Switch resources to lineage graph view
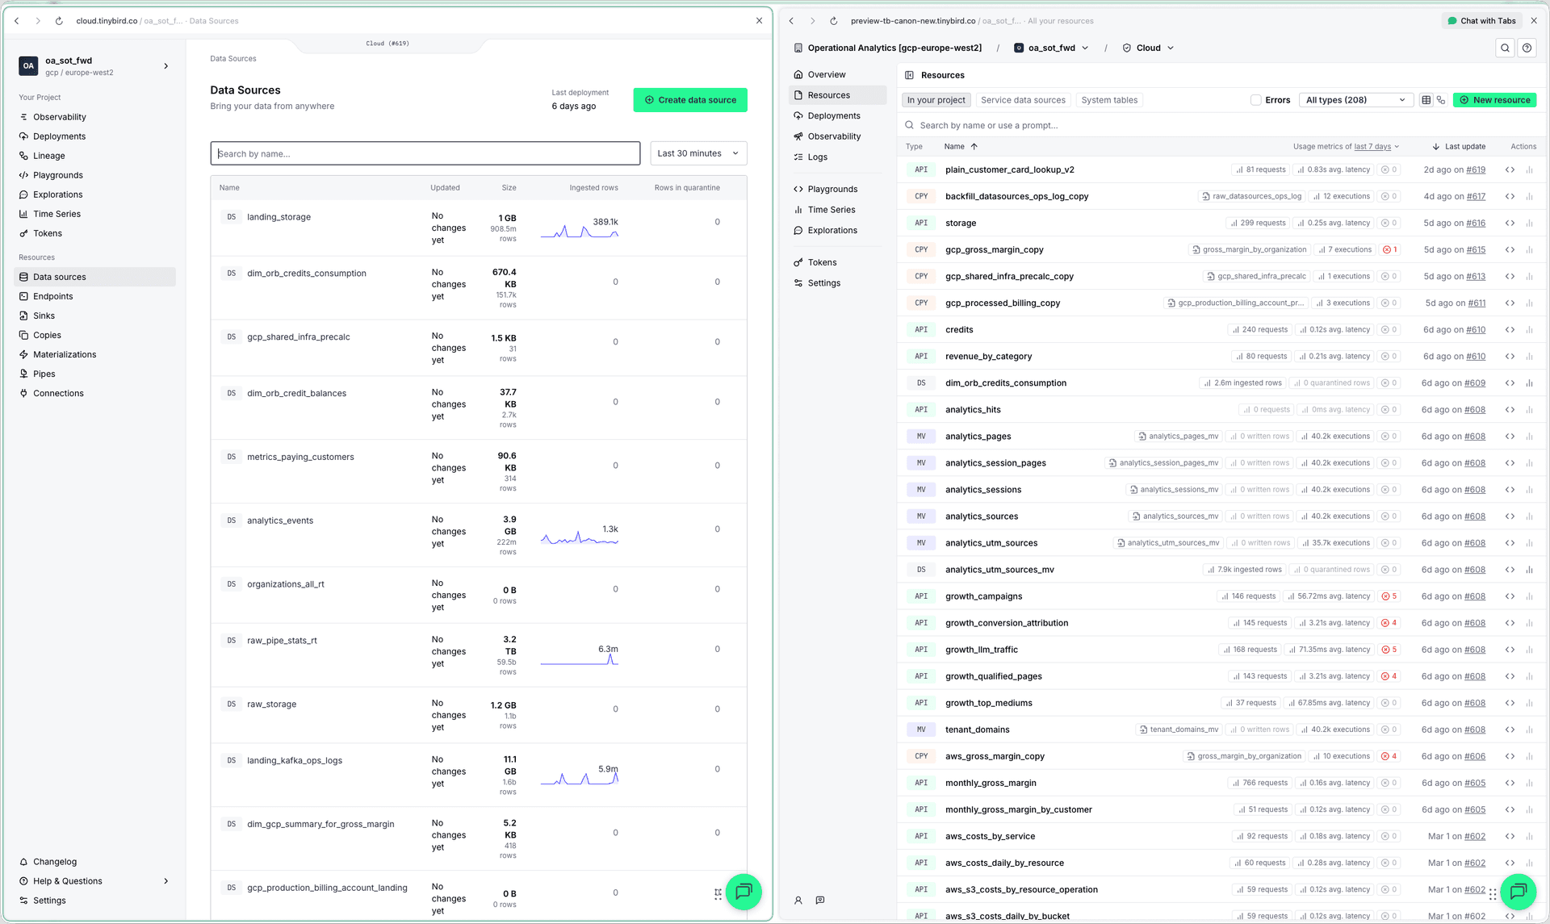 click(x=1441, y=100)
